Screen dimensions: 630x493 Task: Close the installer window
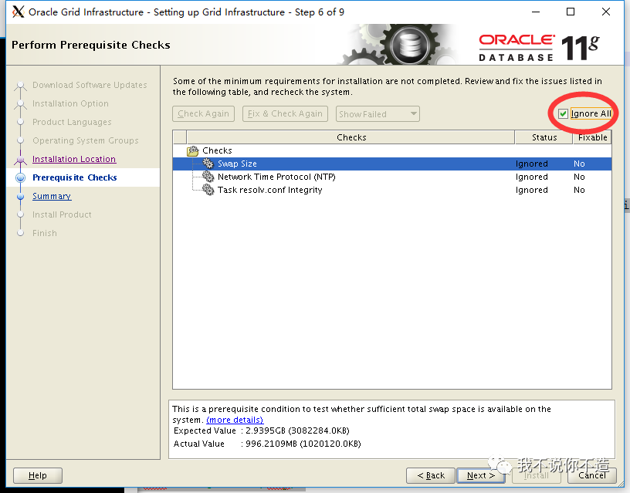click(606, 12)
